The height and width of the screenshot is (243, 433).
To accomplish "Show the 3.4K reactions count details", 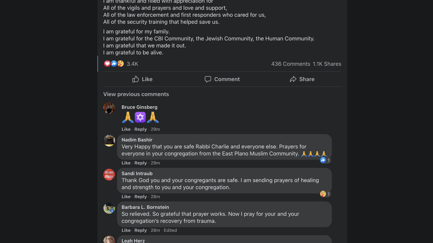I will point(132,64).
